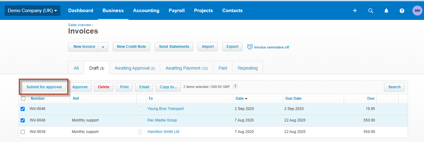Sort by the Due Date column header
This screenshot has height=142, width=424.
coord(293,98)
